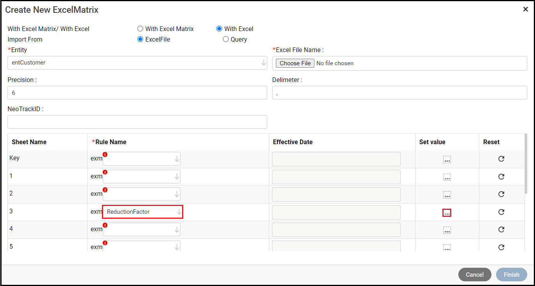Select the With Excel Matrix option

(x=140, y=29)
